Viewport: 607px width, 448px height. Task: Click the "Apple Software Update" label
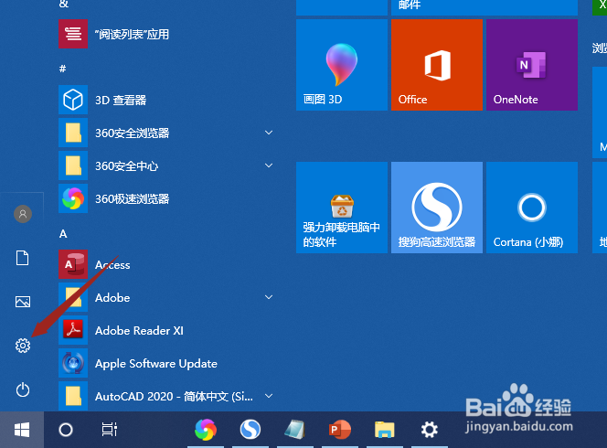click(x=156, y=364)
